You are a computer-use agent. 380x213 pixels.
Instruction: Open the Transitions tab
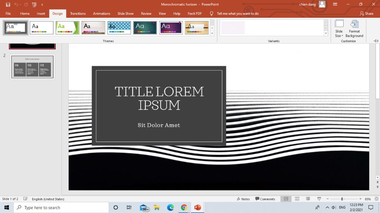pyautogui.click(x=78, y=14)
